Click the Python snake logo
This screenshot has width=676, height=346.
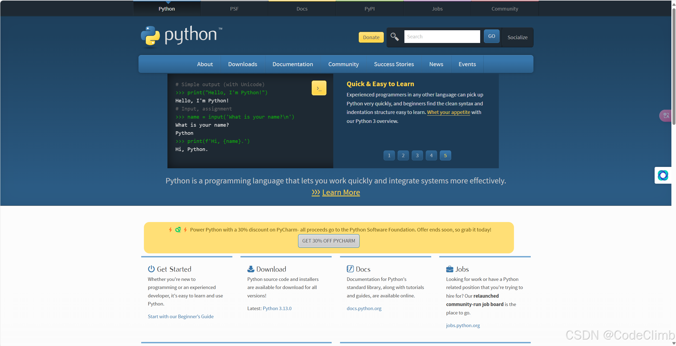150,36
